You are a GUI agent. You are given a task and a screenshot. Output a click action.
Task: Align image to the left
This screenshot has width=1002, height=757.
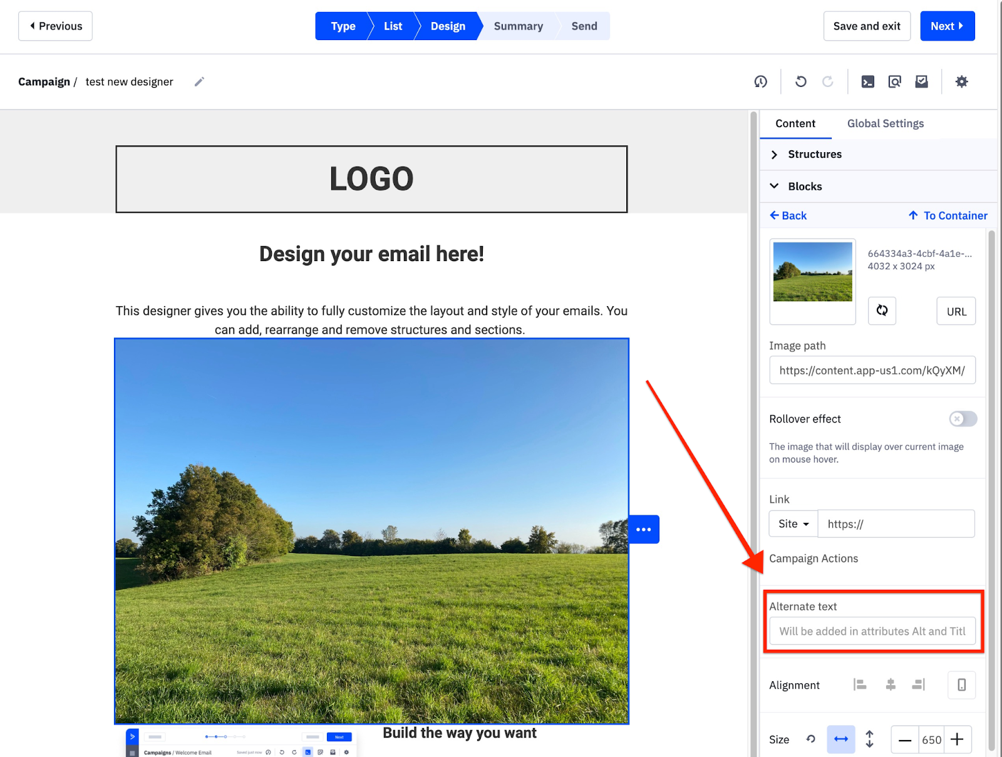coord(860,685)
